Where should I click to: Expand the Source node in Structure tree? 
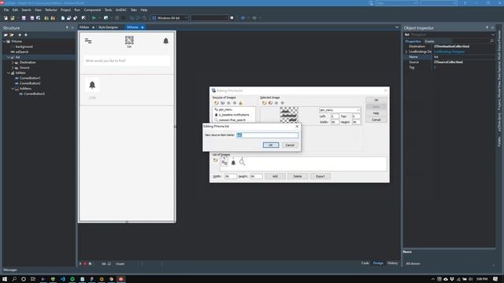(13, 68)
